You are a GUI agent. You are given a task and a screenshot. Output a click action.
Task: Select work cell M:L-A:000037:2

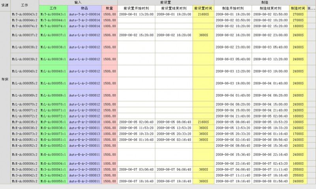[24, 35]
